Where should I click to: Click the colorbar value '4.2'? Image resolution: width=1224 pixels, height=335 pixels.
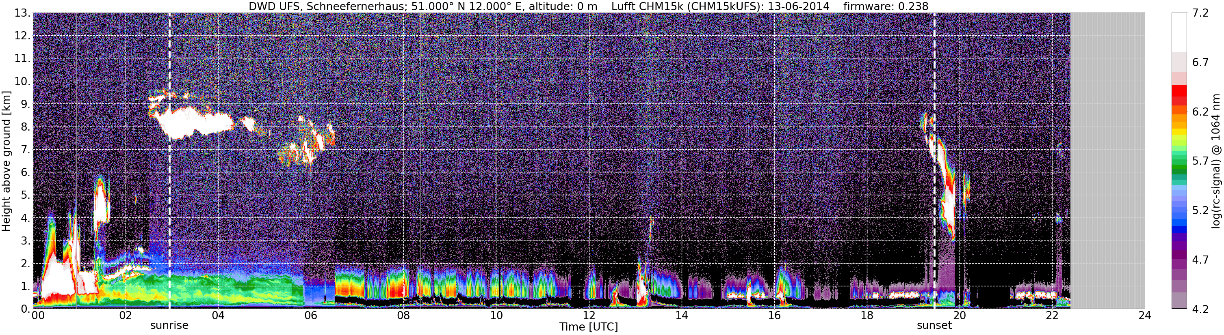pos(1200,309)
